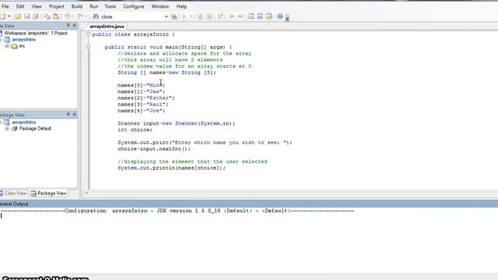The height and width of the screenshot is (280, 498).
Task: Click the Find in Files icon
Action: tap(174, 16)
